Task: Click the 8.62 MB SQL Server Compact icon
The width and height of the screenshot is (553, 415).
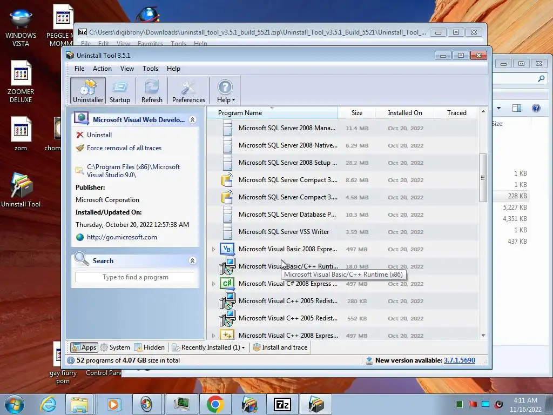Action: (227, 180)
